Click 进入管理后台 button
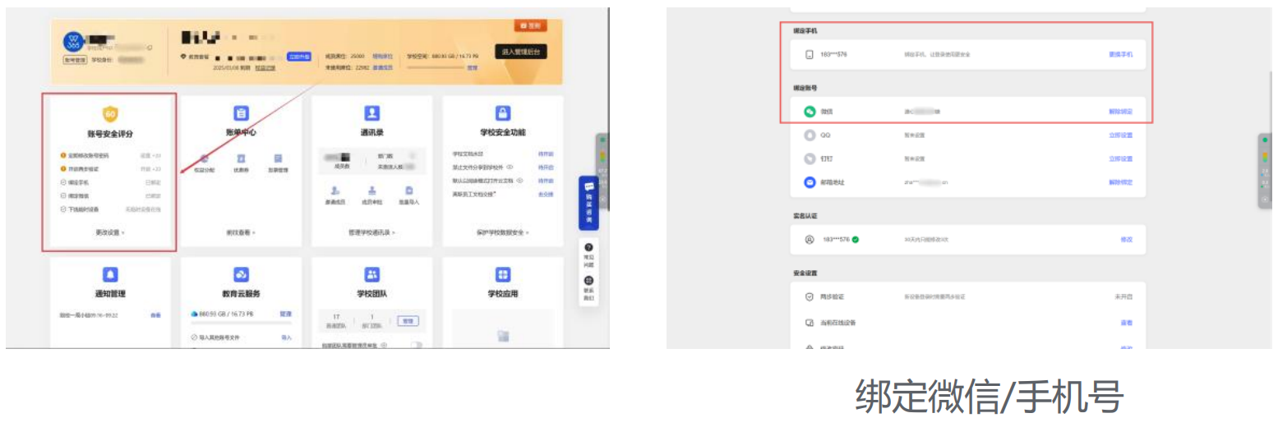The width and height of the screenshot is (1278, 427). [521, 52]
